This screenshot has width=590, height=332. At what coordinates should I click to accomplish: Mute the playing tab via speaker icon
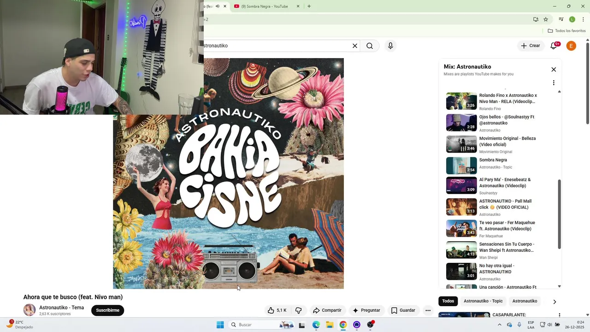click(x=218, y=6)
